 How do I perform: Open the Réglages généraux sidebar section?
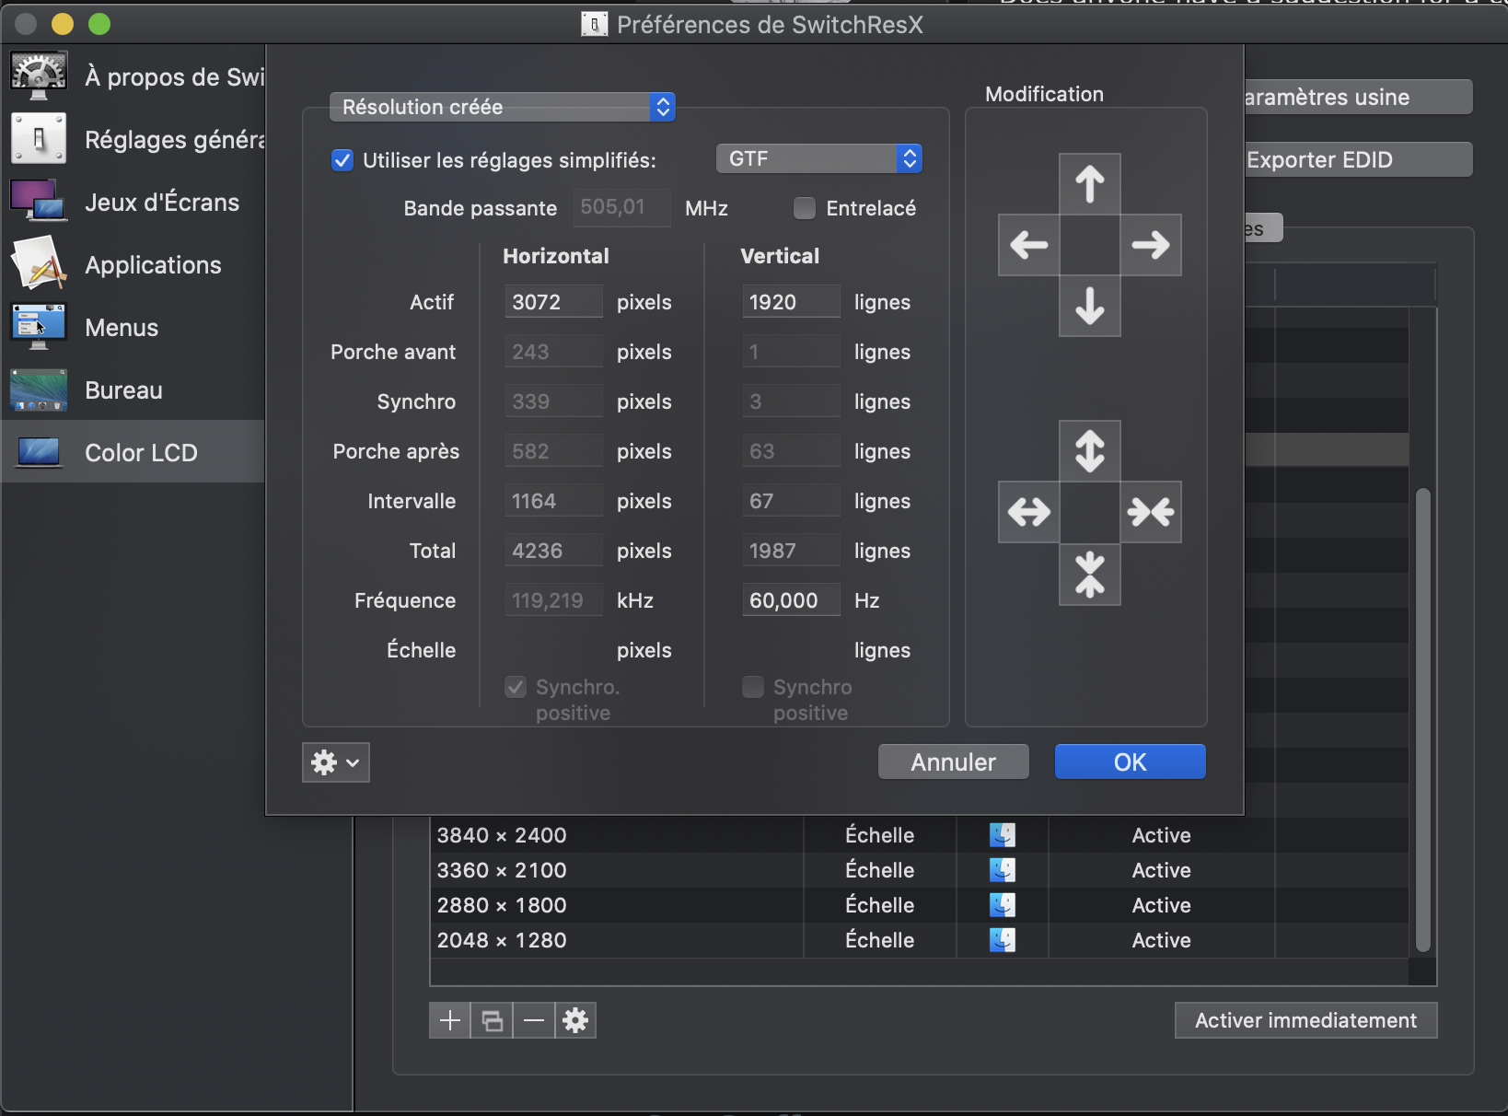(133, 139)
